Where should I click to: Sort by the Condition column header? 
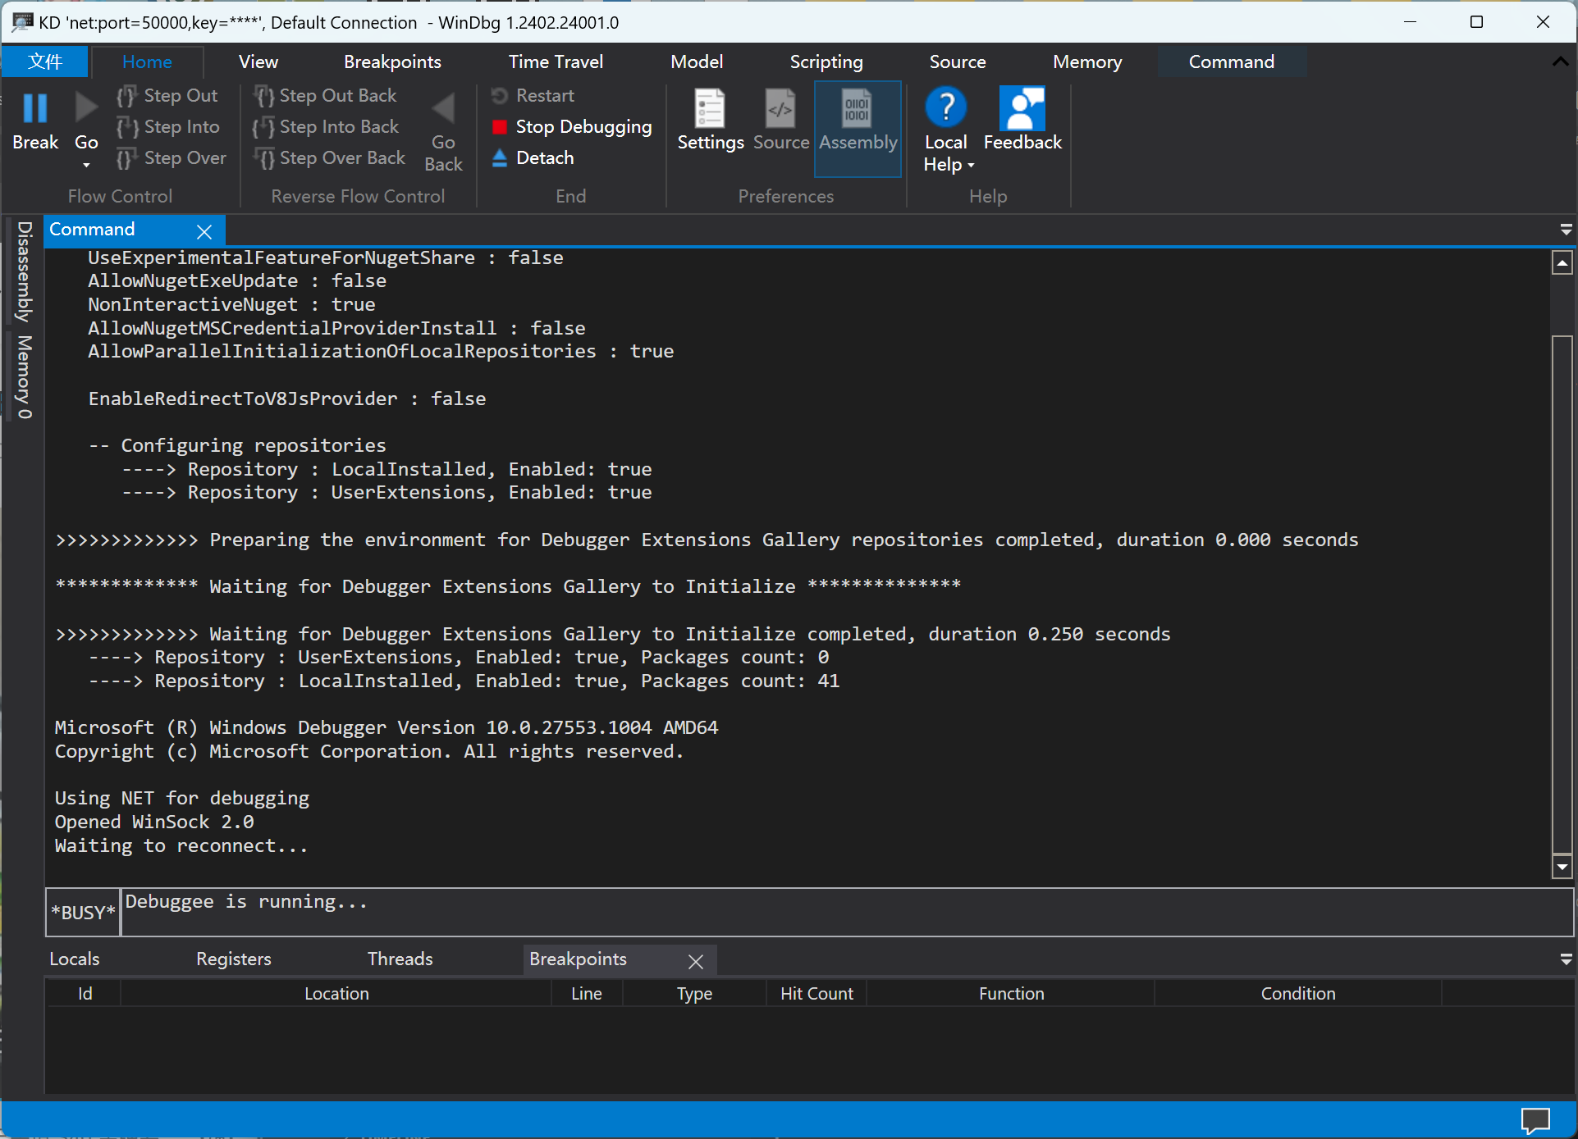(x=1298, y=993)
